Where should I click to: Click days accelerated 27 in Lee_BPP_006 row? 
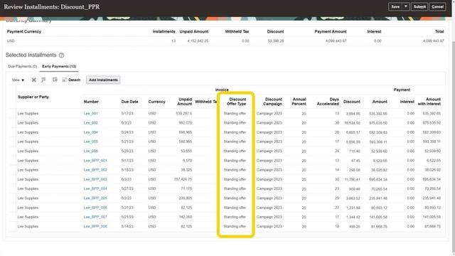tap(337, 208)
